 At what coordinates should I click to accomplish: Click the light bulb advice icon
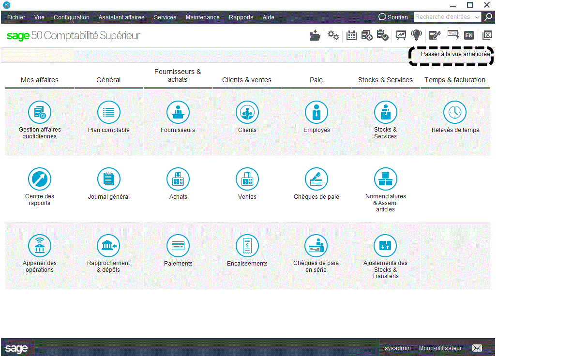(417, 35)
